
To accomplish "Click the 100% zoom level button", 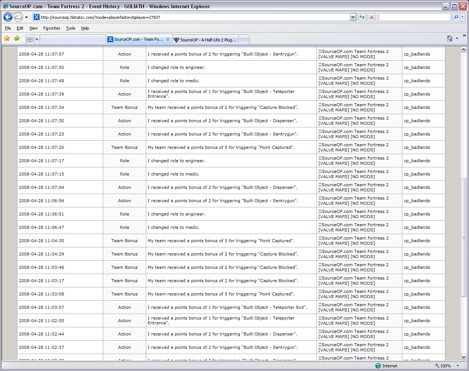I will [443, 366].
